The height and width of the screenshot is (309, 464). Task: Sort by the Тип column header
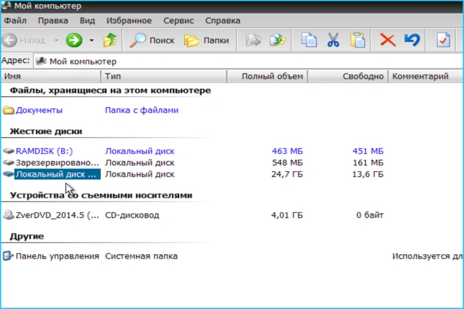pyautogui.click(x=164, y=76)
